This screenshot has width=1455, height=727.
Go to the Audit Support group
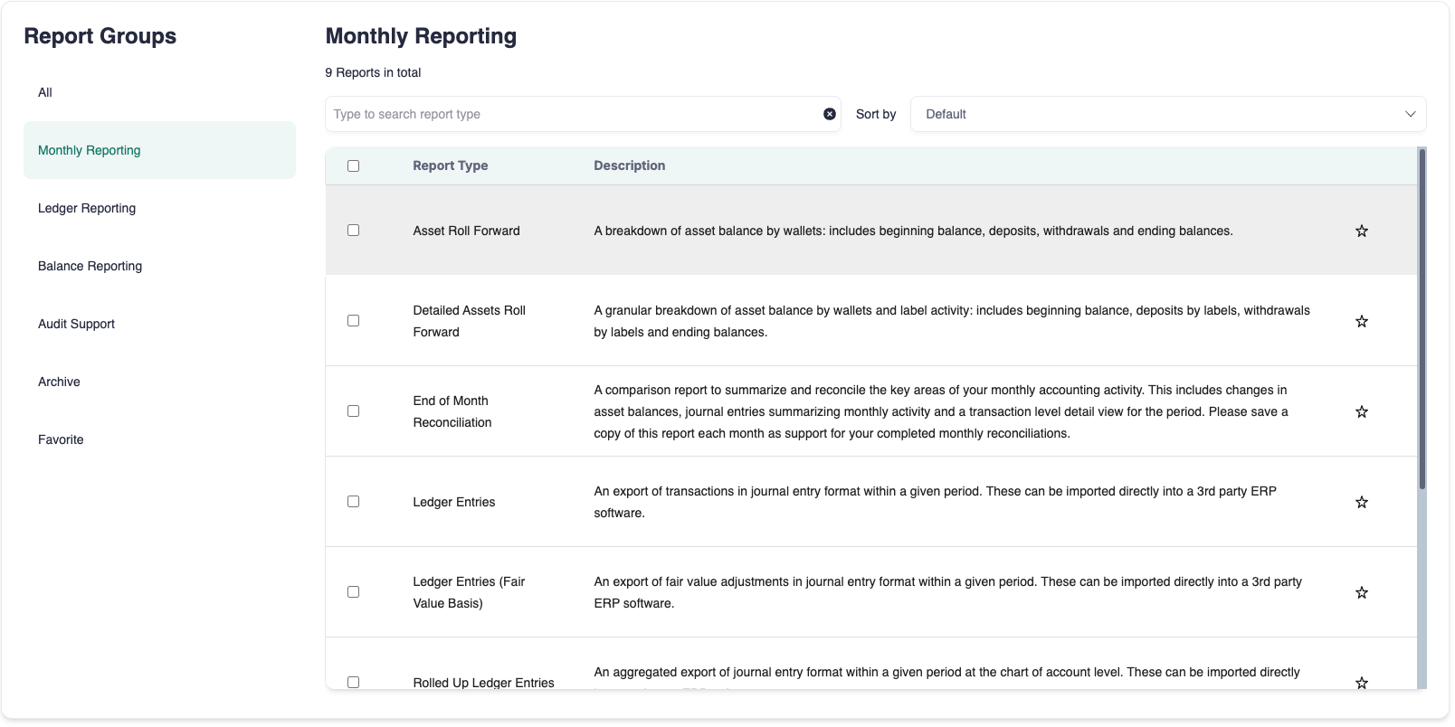(x=76, y=324)
